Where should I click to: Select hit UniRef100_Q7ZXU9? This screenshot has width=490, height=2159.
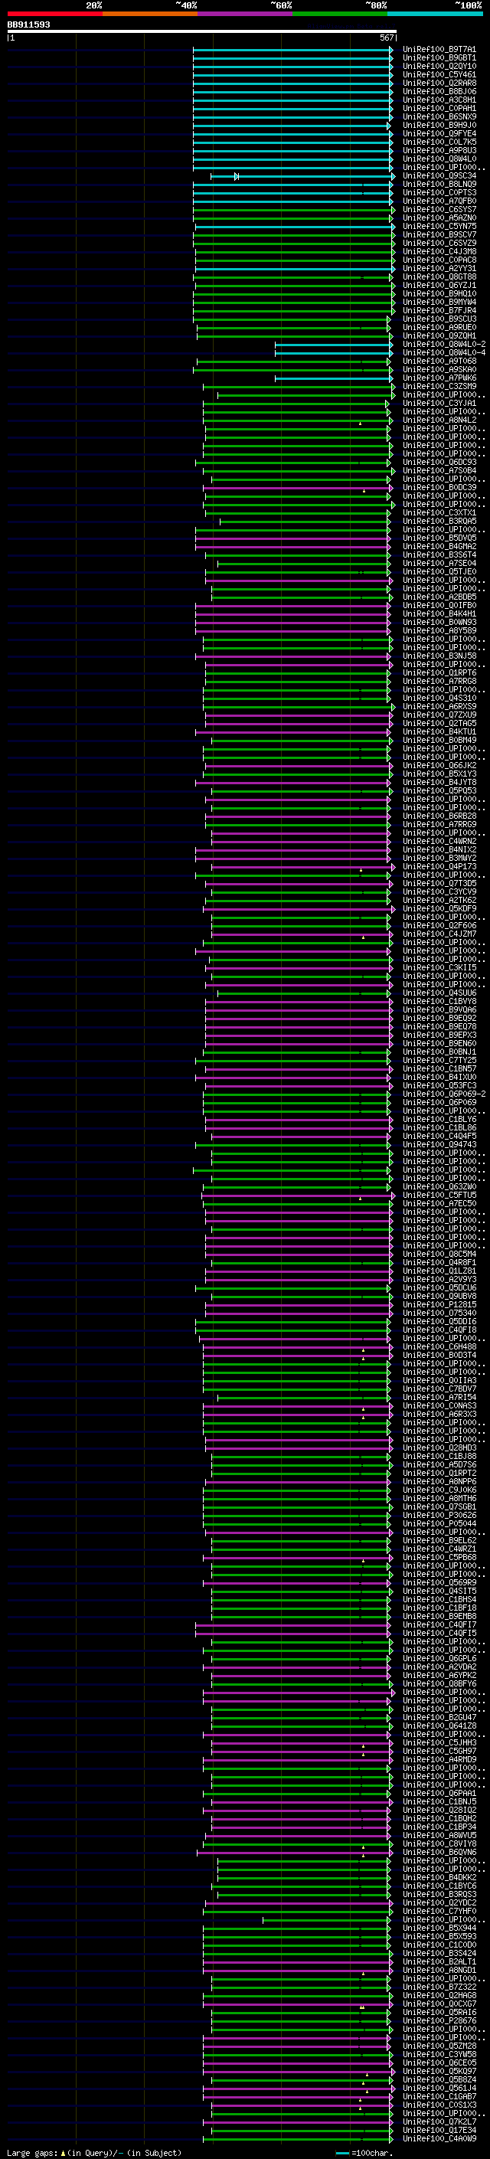click(x=439, y=715)
